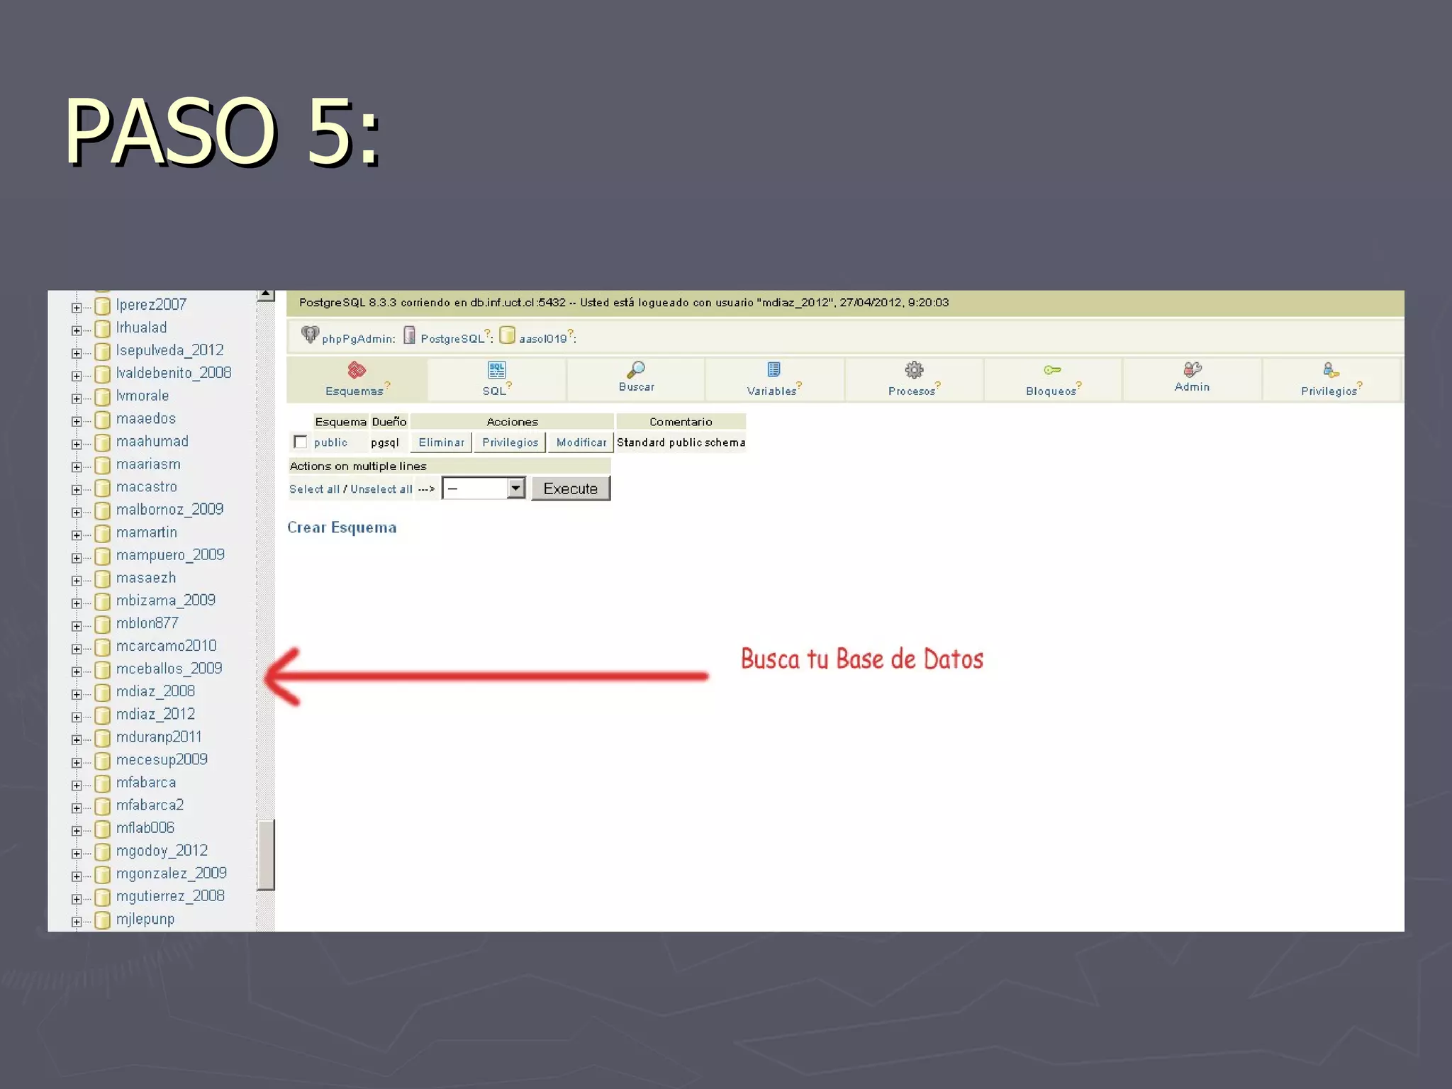
Task: Check the public schema checkbox
Action: [301, 442]
